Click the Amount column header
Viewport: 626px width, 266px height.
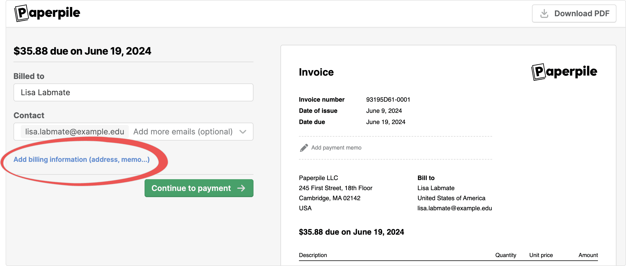tap(588, 255)
